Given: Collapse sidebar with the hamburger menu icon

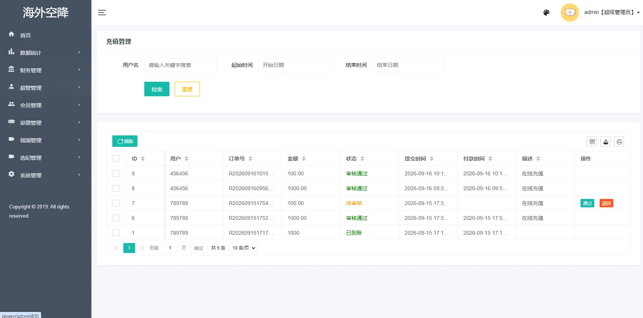Looking at the screenshot, I should (102, 13).
